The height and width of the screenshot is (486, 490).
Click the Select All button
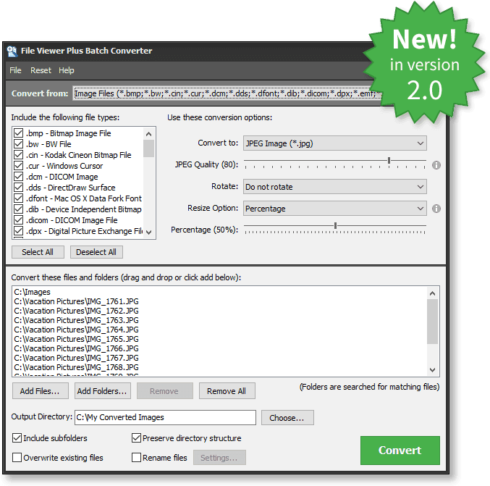coord(38,252)
